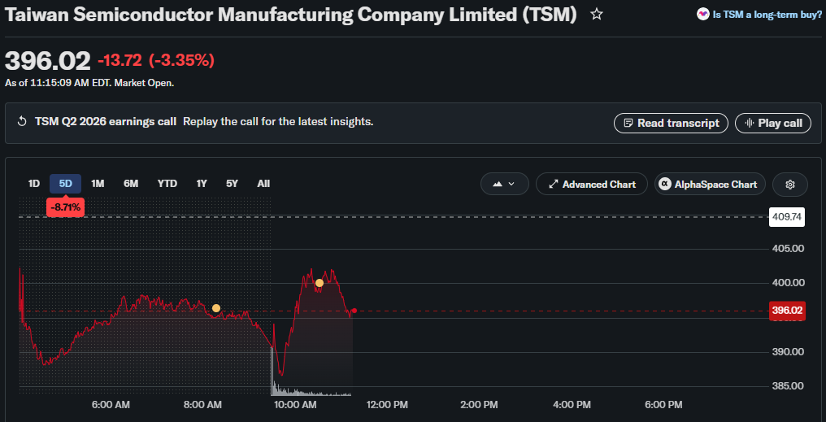The height and width of the screenshot is (422, 826).
Task: Switch chart to 1M range
Action: [x=98, y=184]
